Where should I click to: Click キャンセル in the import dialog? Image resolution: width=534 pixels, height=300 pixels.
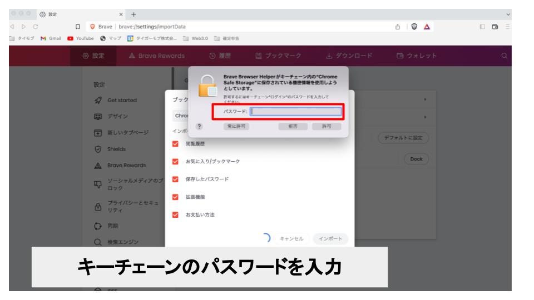[x=291, y=239]
